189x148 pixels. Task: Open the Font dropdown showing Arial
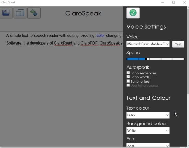148,145
